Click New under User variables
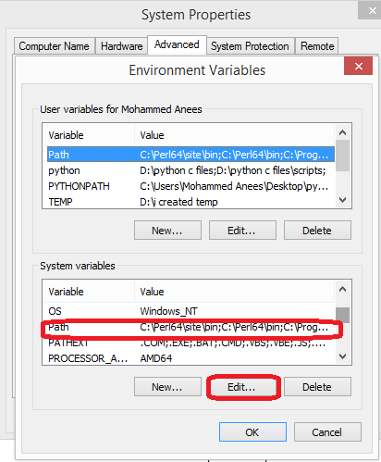Image resolution: width=381 pixels, height=462 pixels. tap(167, 231)
